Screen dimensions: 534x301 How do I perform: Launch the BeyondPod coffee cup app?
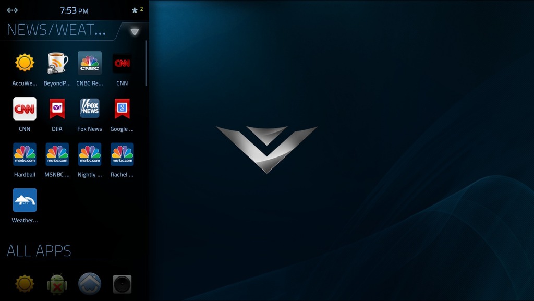57,63
